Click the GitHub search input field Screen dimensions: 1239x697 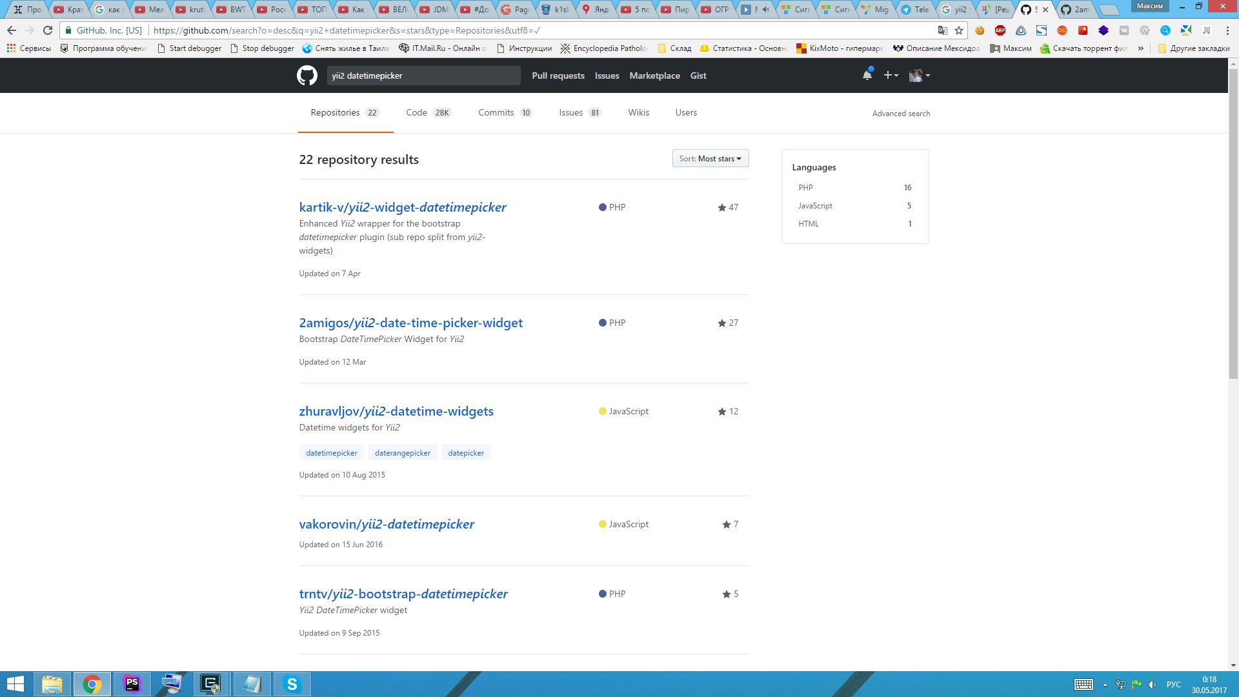point(423,76)
